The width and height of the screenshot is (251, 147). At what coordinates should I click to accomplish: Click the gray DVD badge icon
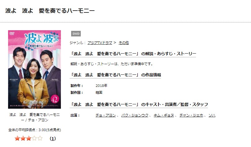tap(76, 34)
